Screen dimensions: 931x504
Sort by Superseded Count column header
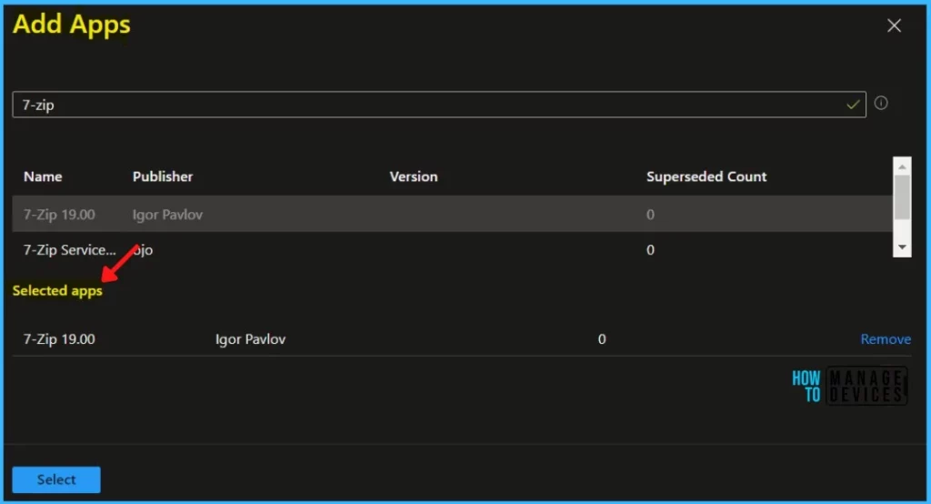tap(706, 176)
